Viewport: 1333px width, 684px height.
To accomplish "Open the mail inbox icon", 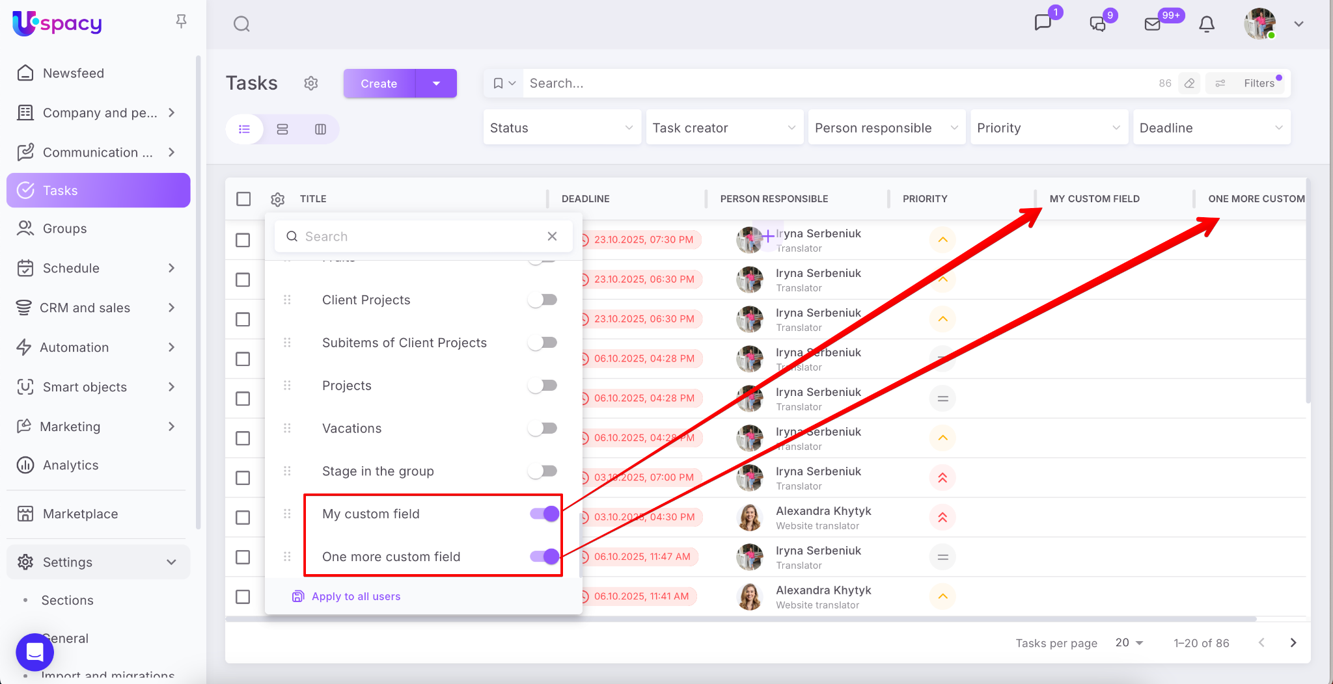I will click(x=1152, y=25).
